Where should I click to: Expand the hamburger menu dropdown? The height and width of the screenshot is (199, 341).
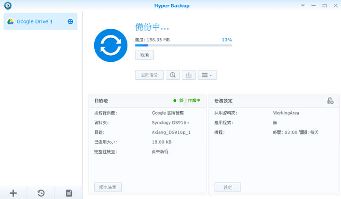coord(207,75)
